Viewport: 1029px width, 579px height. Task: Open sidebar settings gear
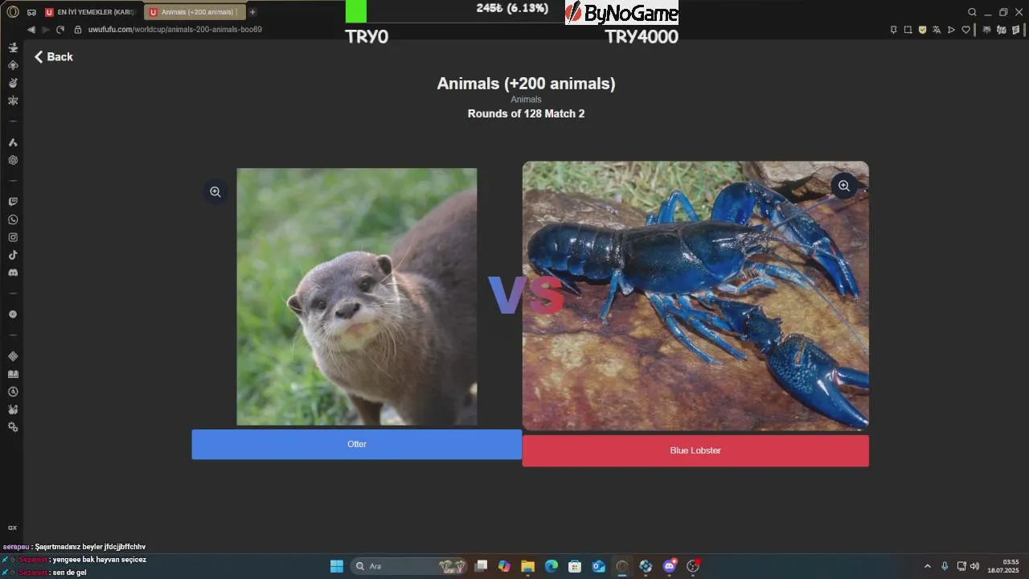[13, 427]
